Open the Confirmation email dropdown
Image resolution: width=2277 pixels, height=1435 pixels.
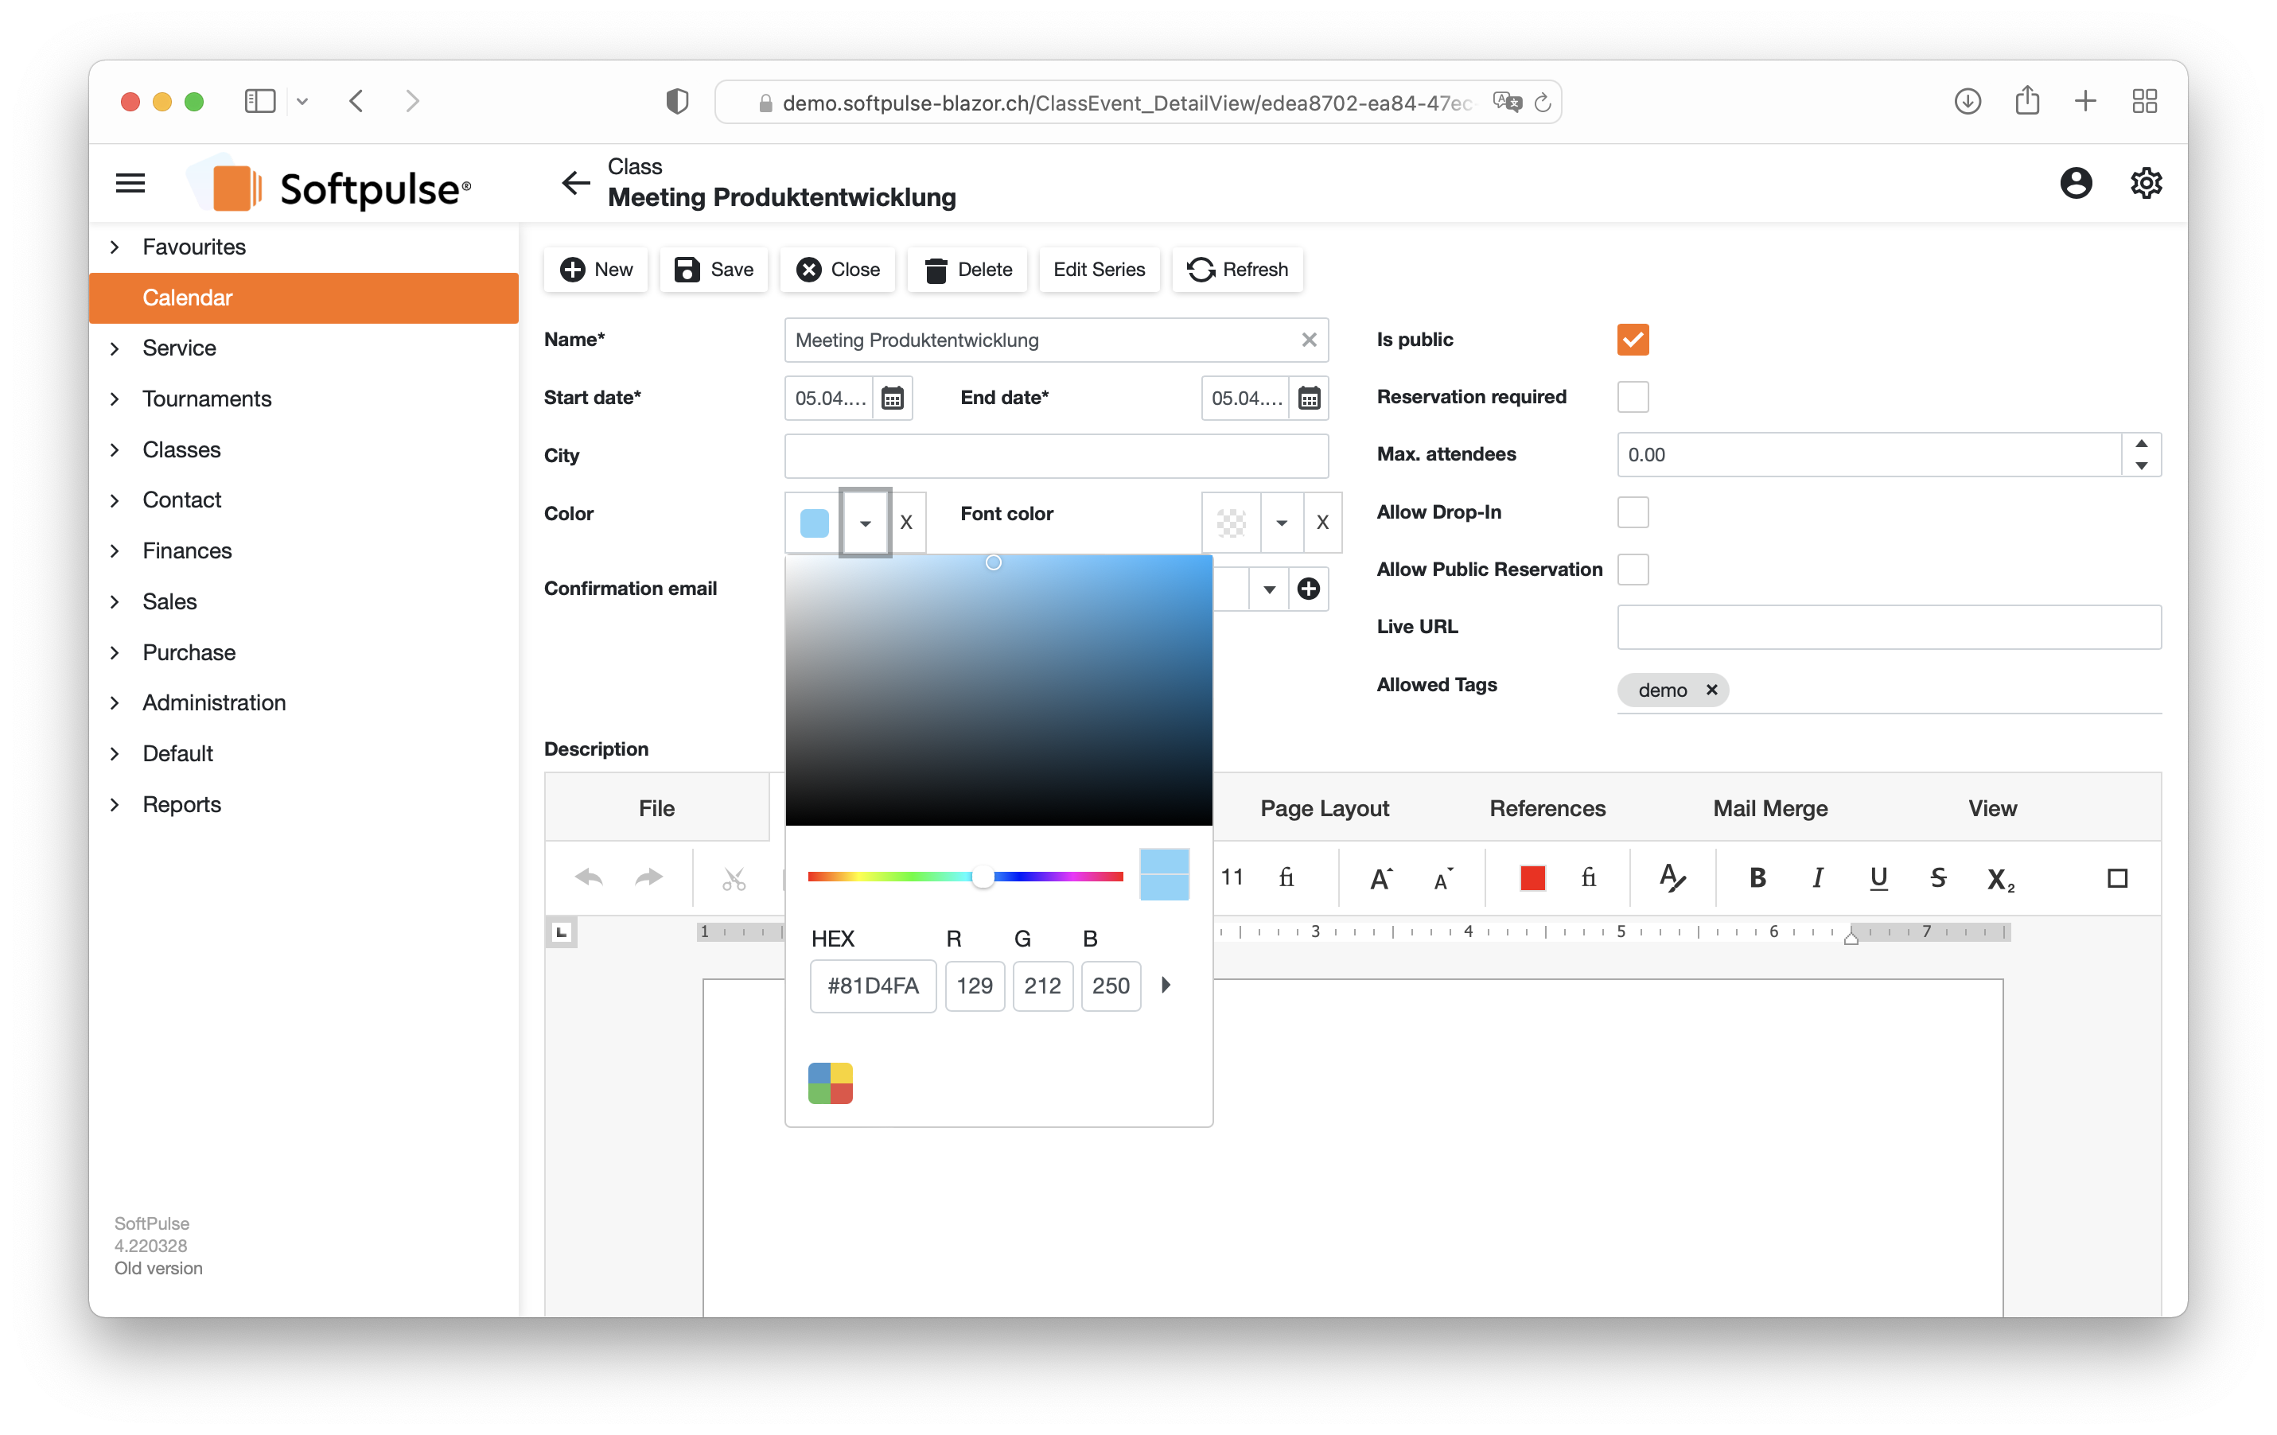1269,589
